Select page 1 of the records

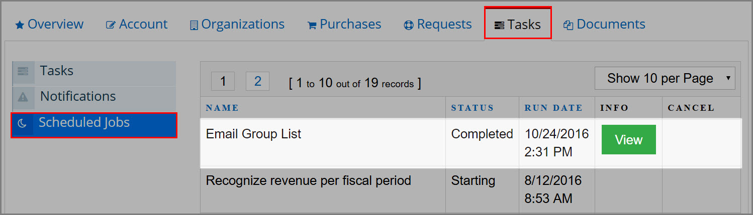[x=223, y=81]
